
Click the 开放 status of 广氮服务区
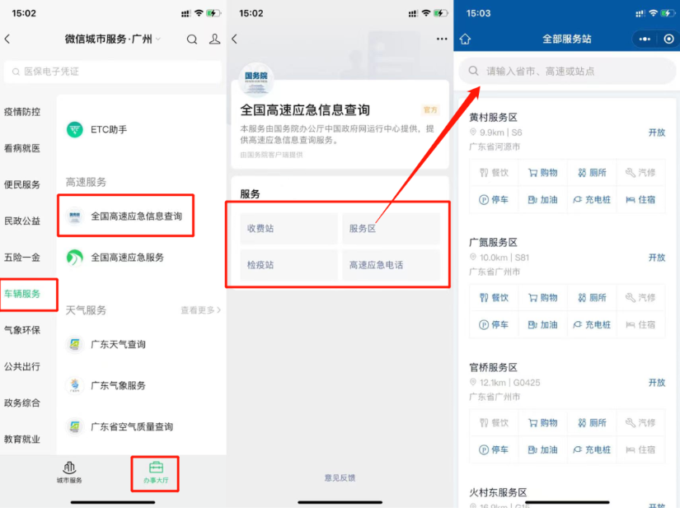pyautogui.click(x=657, y=258)
